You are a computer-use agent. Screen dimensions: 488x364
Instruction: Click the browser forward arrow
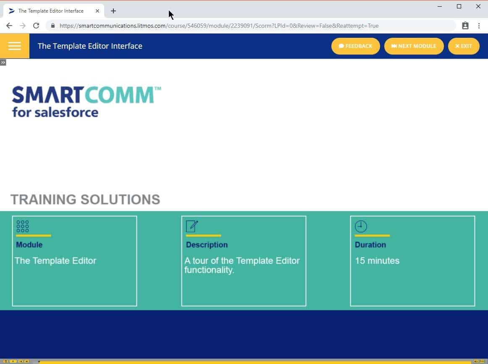click(23, 26)
